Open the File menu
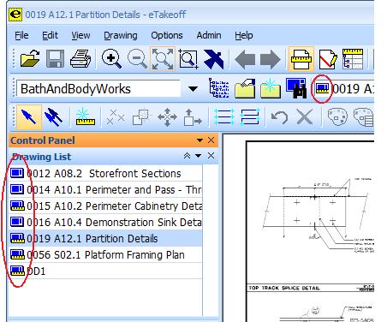The height and width of the screenshot is (322, 387). 21,35
